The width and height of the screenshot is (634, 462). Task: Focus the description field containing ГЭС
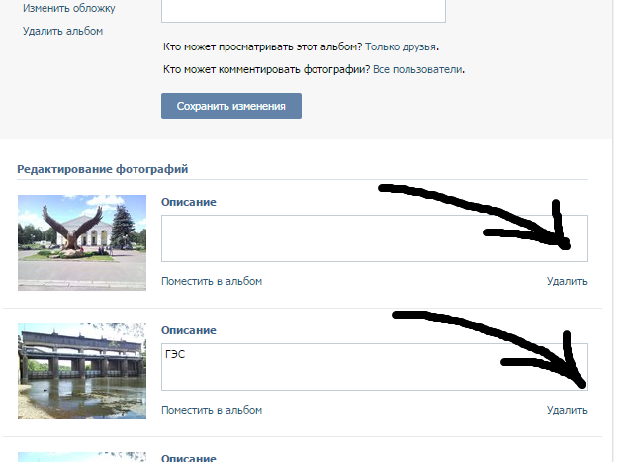(374, 367)
